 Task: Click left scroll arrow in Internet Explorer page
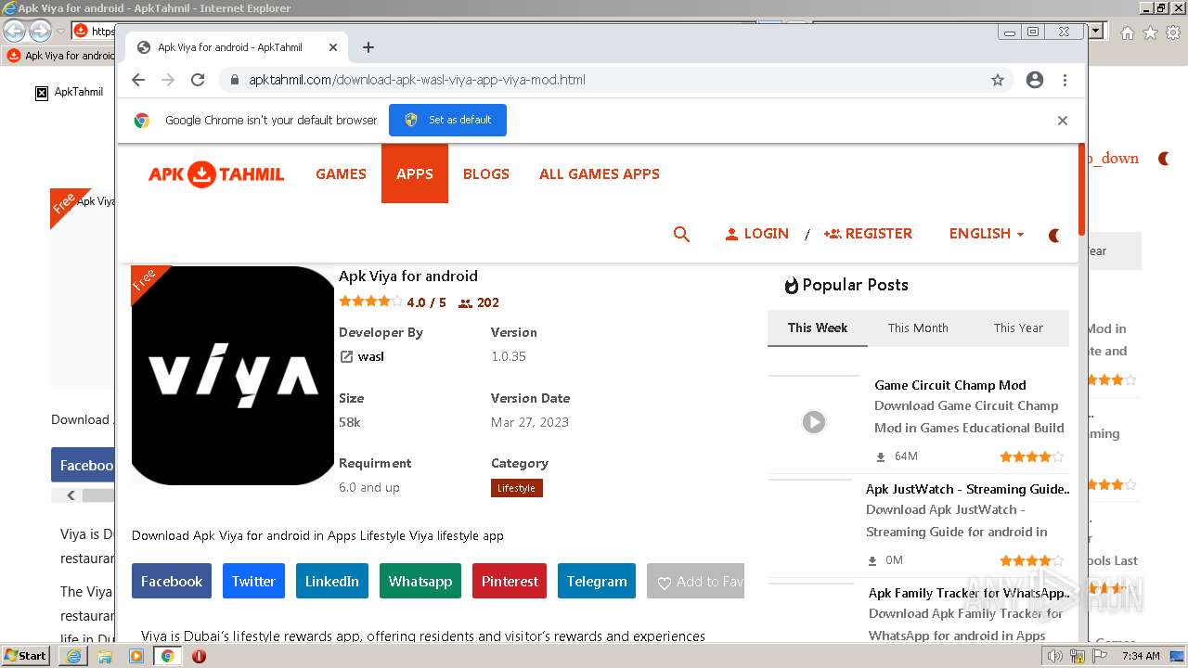(x=71, y=495)
